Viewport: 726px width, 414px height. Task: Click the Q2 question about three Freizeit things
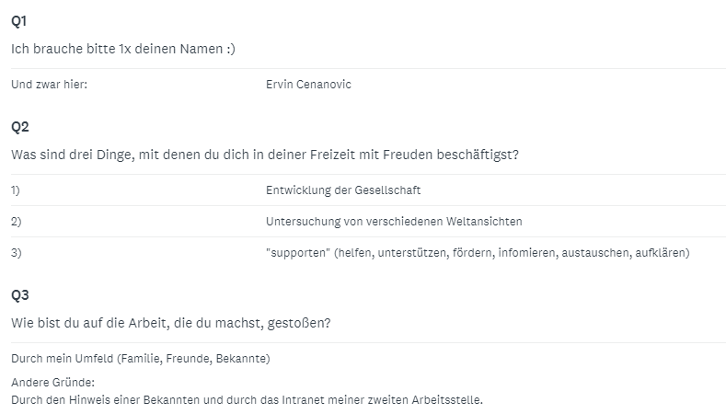pos(265,155)
